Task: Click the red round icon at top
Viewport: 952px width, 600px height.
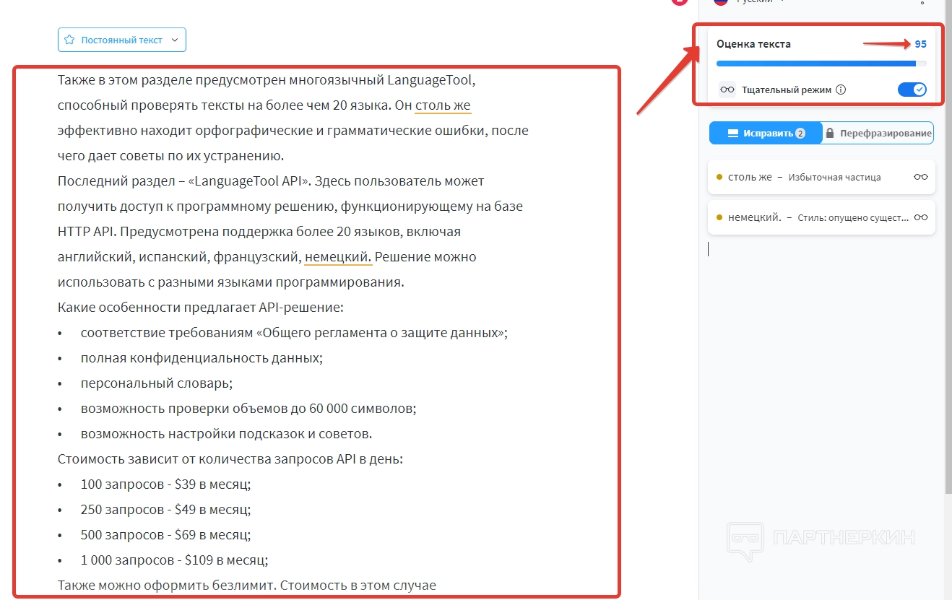Action: click(x=679, y=2)
